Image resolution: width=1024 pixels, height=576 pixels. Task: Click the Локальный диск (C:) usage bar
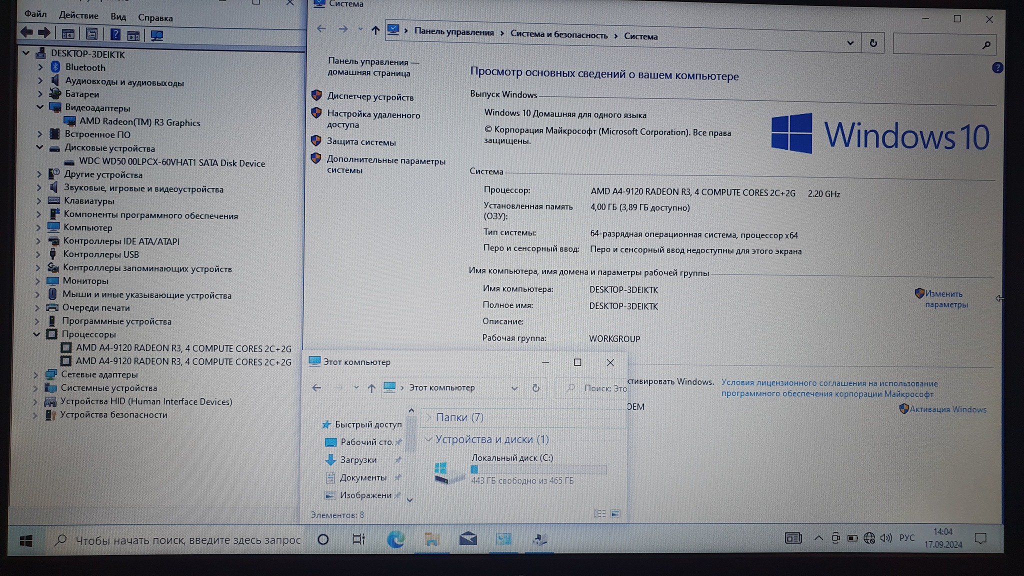coord(538,469)
